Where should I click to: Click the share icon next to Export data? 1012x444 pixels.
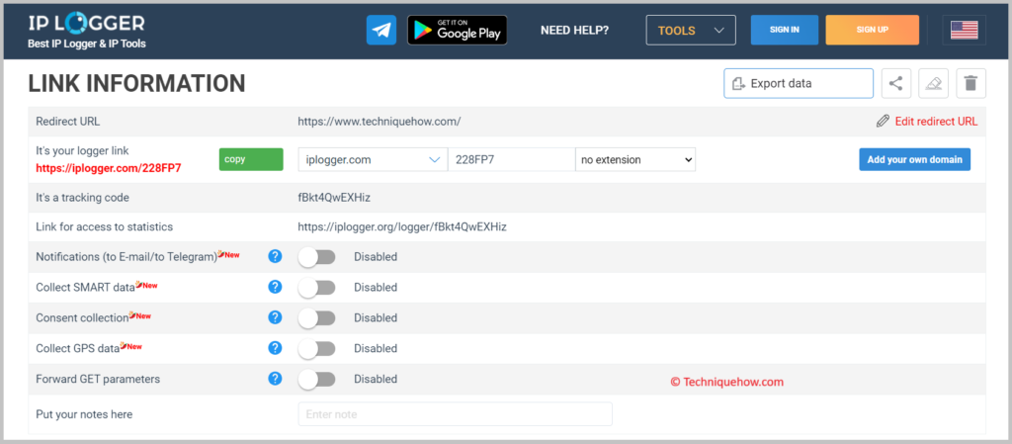tap(895, 83)
